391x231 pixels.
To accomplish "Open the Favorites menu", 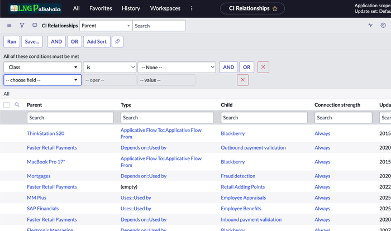I will (101, 8).
